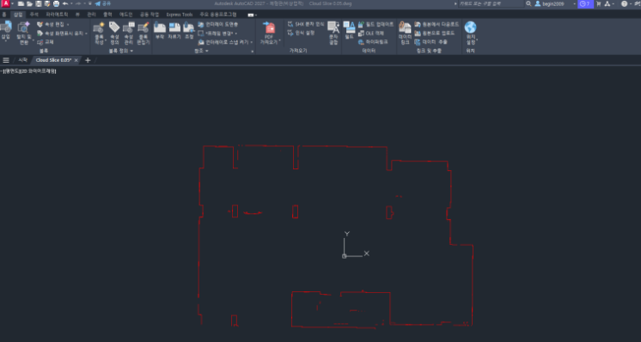Switch to the 출력 ribbon tab

pyautogui.click(x=107, y=15)
